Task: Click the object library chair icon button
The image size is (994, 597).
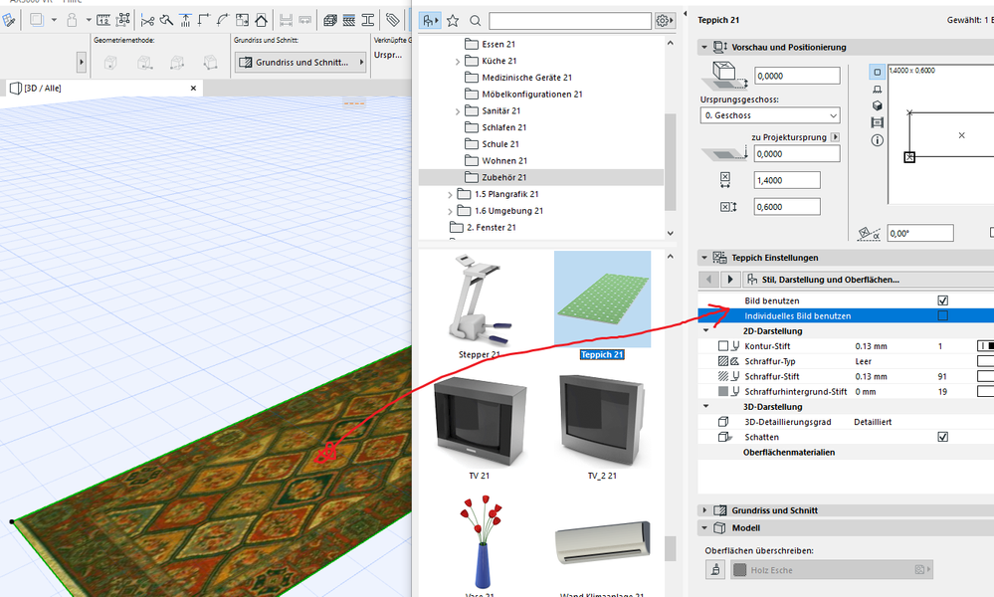Action: click(x=430, y=21)
